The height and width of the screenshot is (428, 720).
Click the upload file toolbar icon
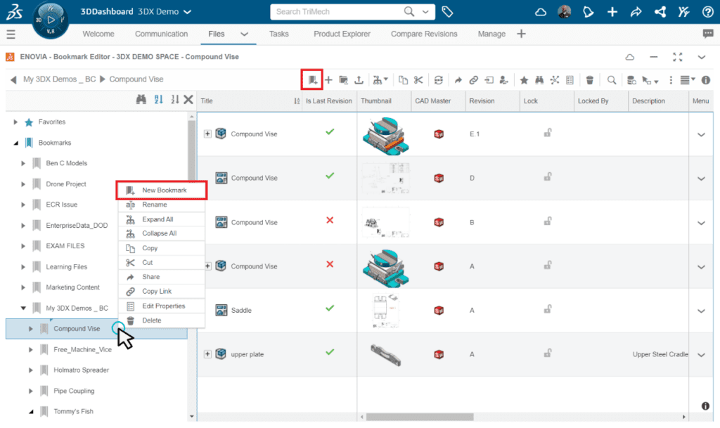point(359,80)
